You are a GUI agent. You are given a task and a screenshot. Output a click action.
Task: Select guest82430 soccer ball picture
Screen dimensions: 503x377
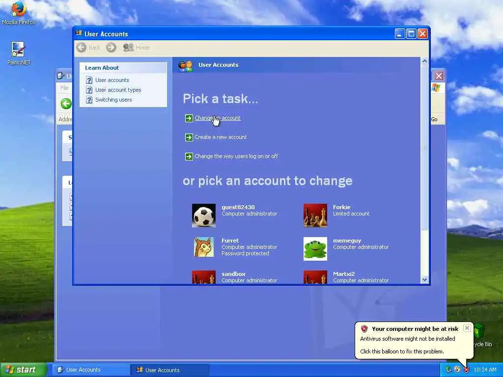pyautogui.click(x=204, y=215)
